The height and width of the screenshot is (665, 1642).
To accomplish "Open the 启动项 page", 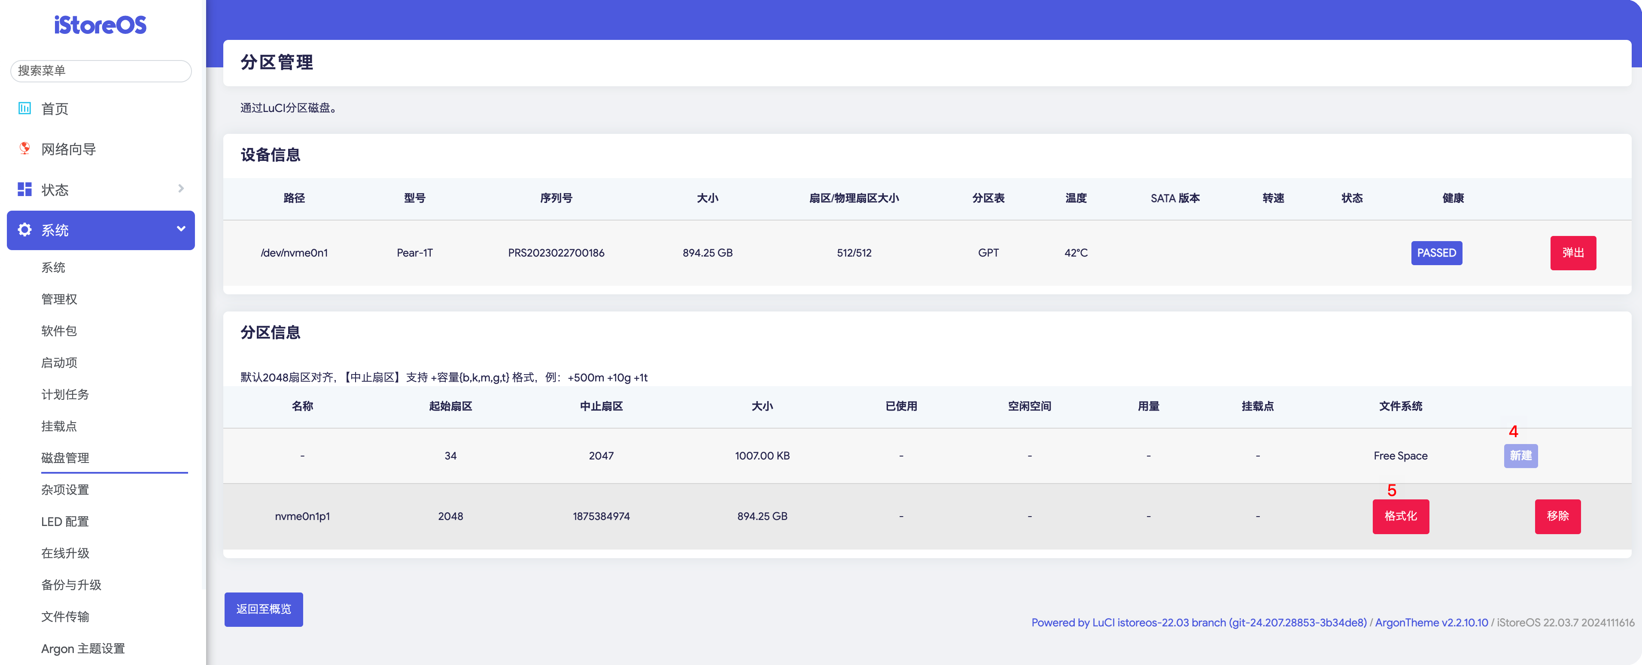I will [x=59, y=363].
